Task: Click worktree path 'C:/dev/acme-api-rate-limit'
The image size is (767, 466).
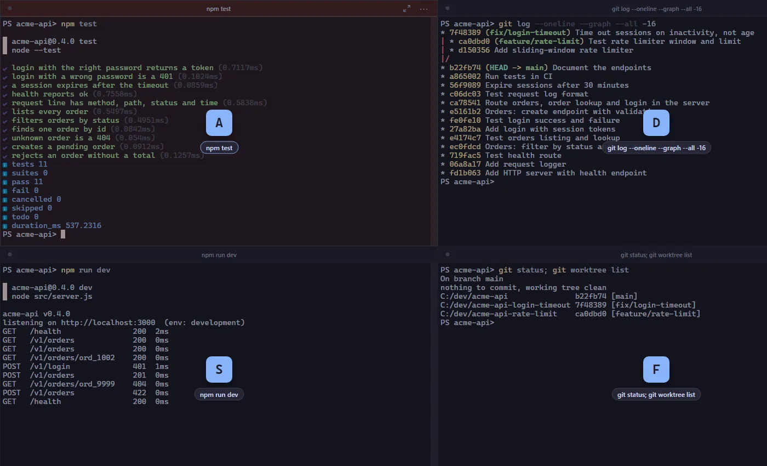Action: click(499, 314)
